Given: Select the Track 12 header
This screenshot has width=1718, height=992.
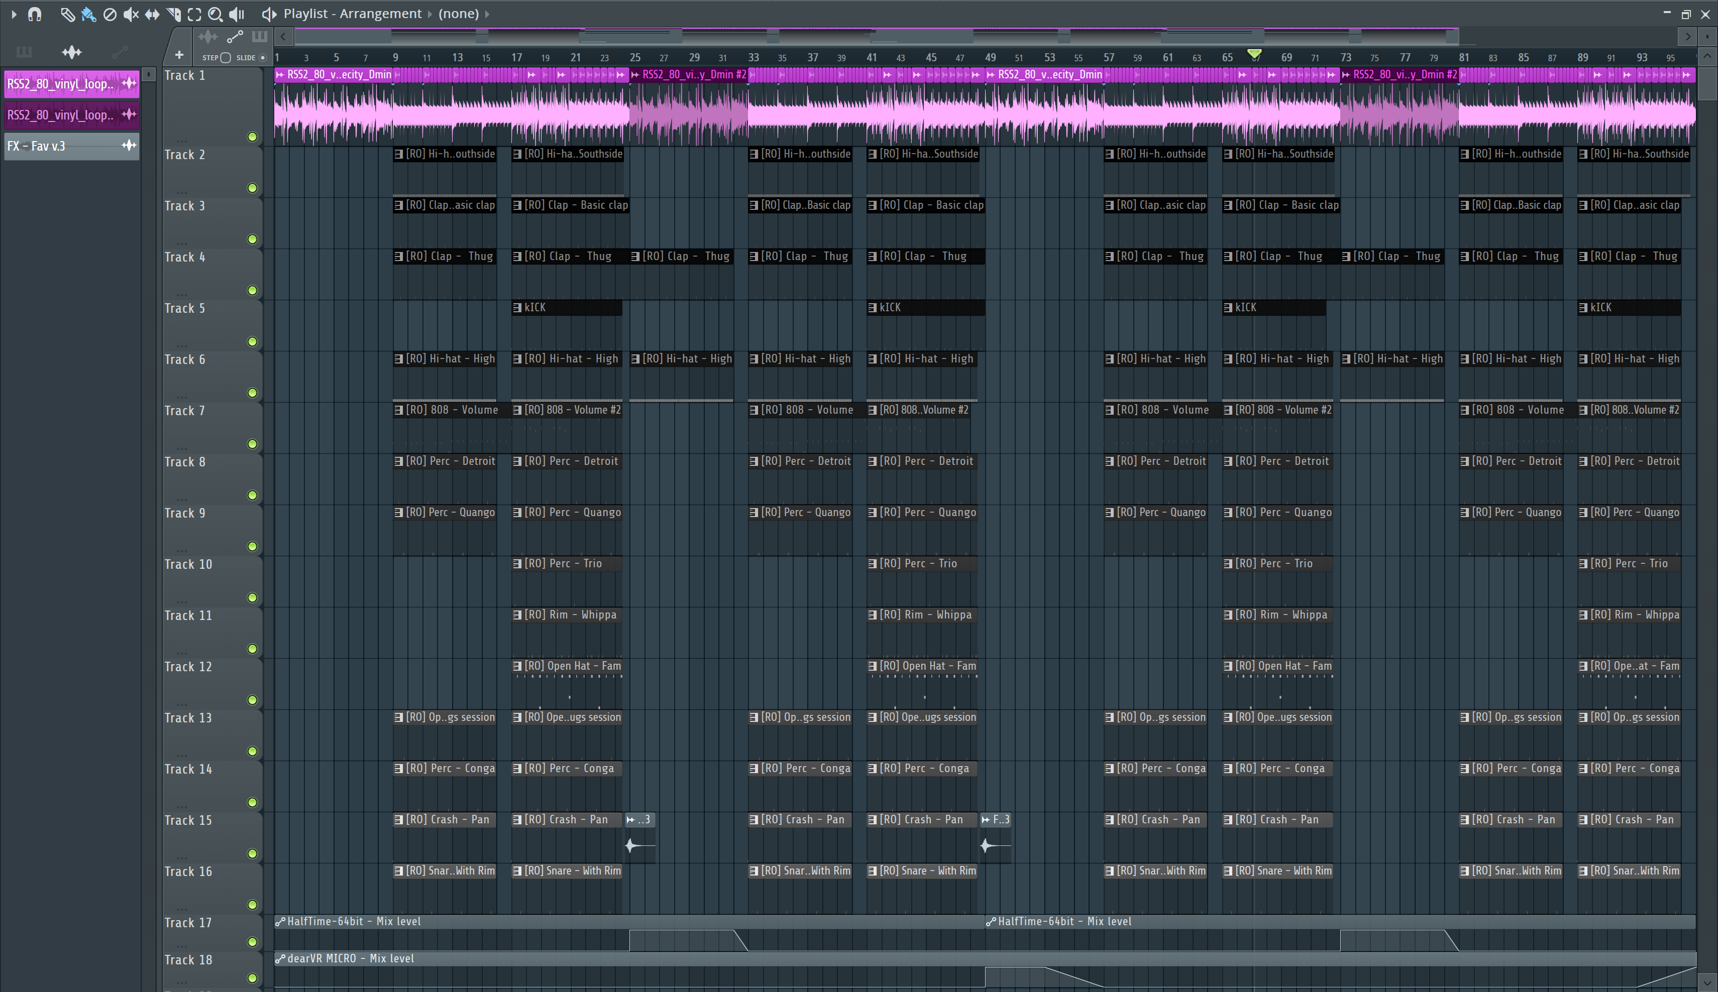Looking at the screenshot, I should 212,683.
